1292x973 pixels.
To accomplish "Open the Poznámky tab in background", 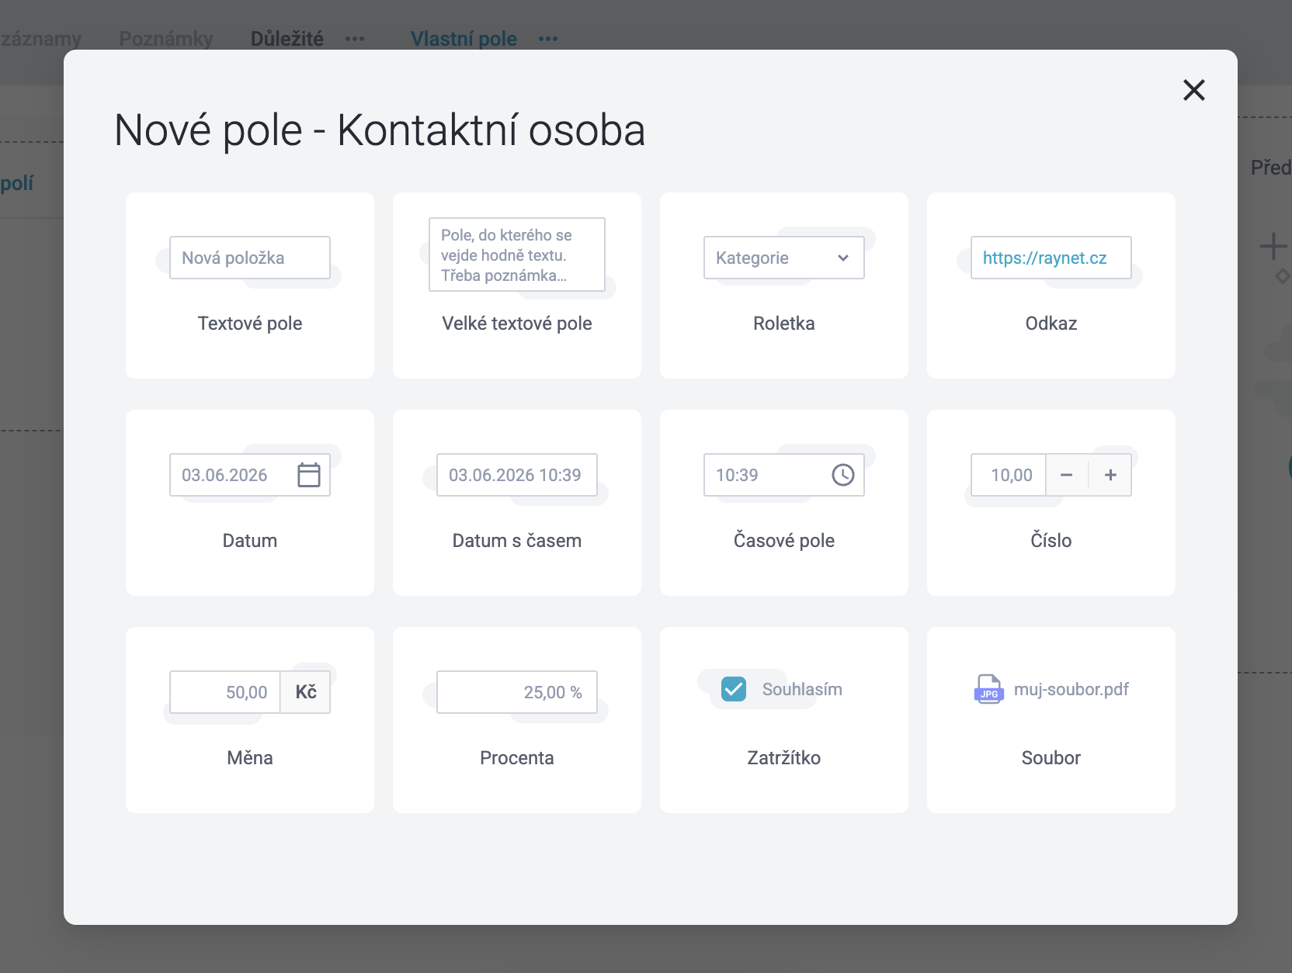I will (166, 39).
